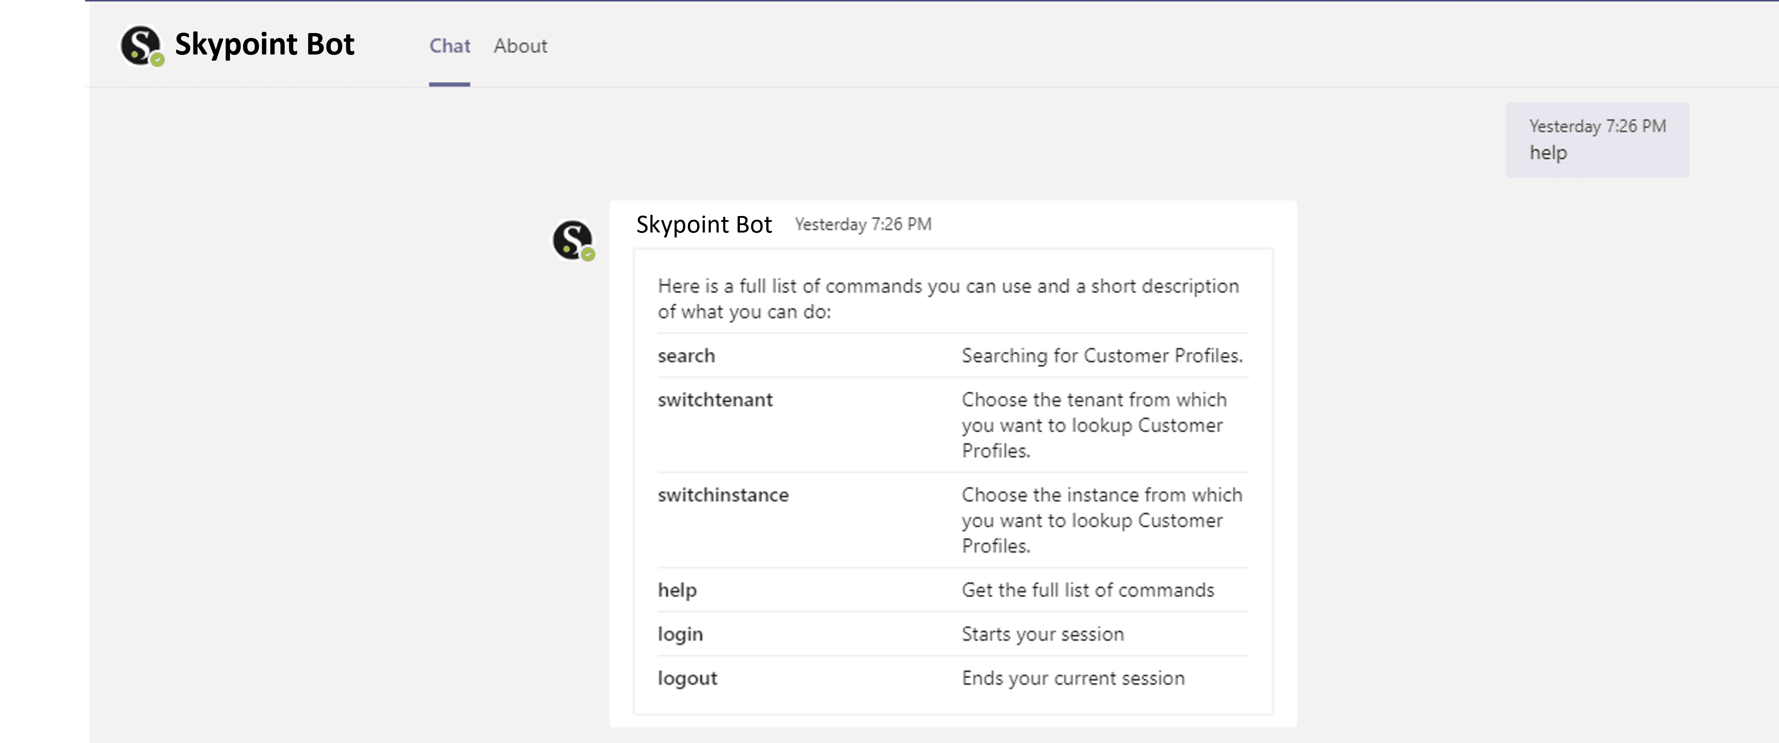The height and width of the screenshot is (743, 1779).
Task: Switch to the Chat tab
Action: tap(450, 46)
